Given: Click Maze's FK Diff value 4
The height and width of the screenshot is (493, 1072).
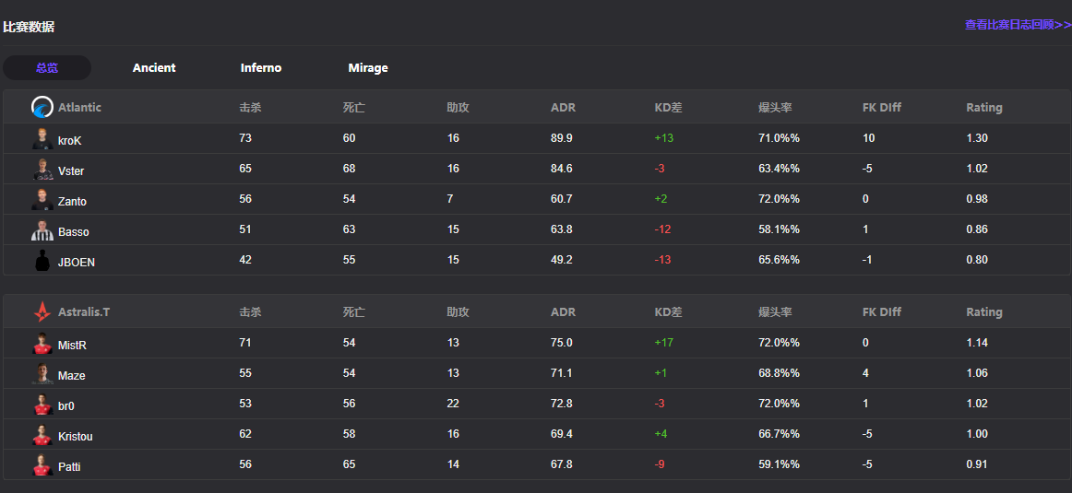Looking at the screenshot, I should [x=866, y=373].
